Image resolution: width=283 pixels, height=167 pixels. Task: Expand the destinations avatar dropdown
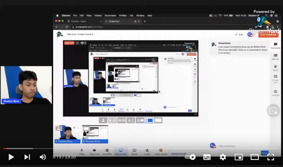(251, 34)
